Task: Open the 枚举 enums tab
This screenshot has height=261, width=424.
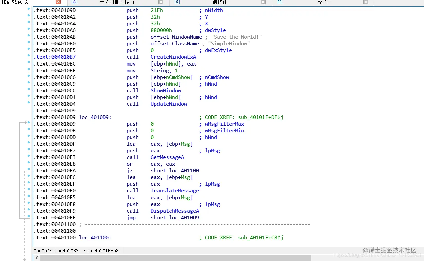Action: (322, 2)
